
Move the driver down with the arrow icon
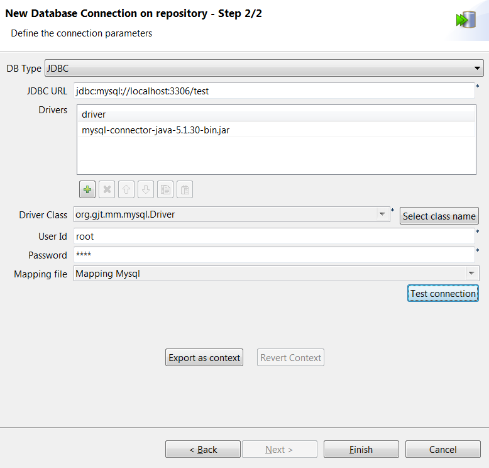[146, 189]
